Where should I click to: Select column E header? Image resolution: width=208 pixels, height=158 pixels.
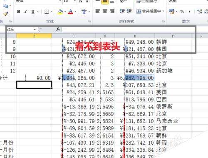pos(135,36)
